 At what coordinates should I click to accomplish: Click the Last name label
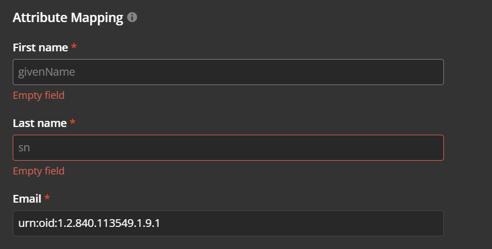coord(40,123)
